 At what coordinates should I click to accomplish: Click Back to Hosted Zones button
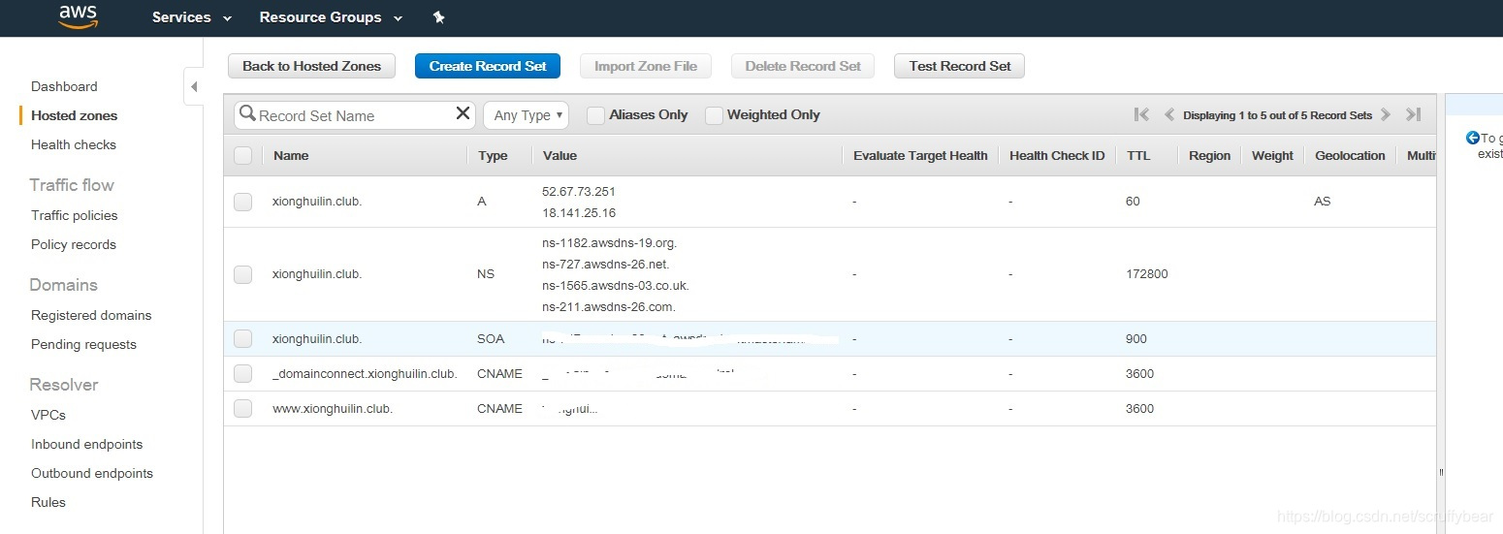coord(311,66)
